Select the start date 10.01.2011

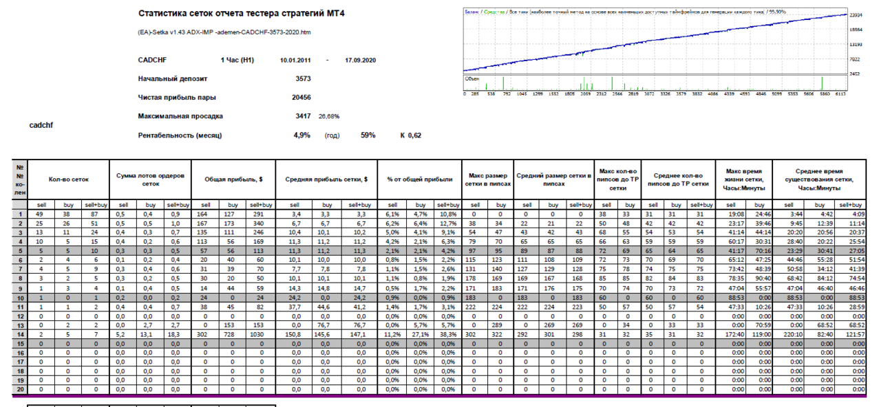click(295, 60)
